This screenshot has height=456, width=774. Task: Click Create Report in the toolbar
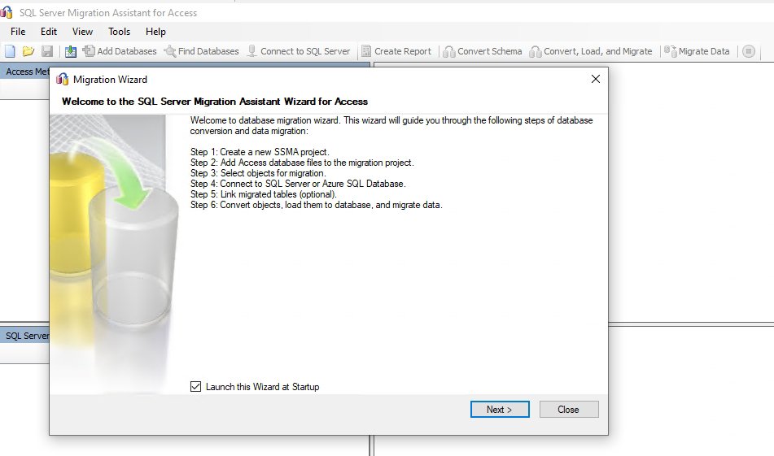[396, 51]
